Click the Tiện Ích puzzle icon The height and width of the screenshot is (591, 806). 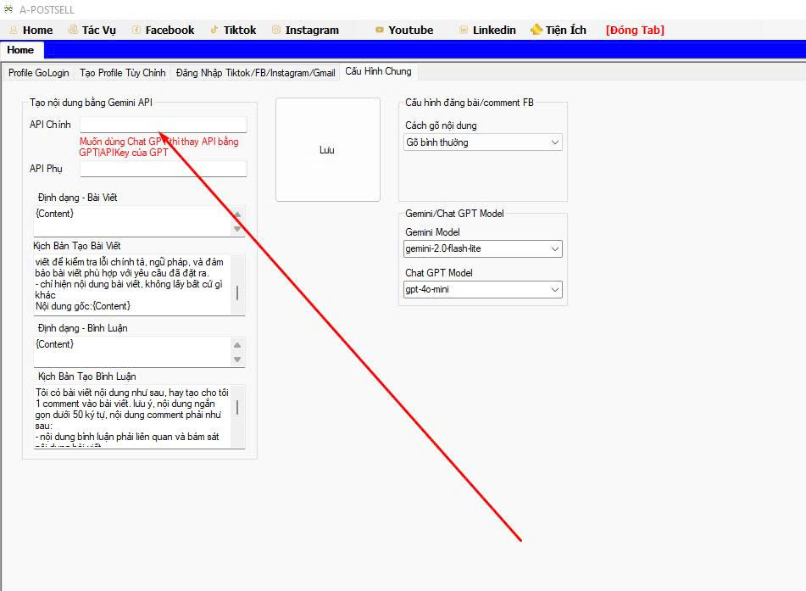(x=536, y=30)
